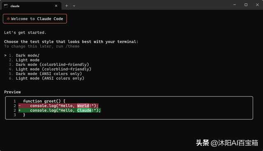Select Dark mode (colorblind-friendly)
This screenshot has height=151, width=263.
[x=49, y=65]
